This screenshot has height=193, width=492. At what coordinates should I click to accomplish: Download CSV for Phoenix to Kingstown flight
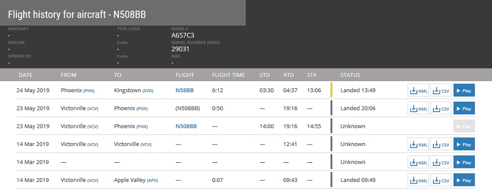click(x=441, y=90)
